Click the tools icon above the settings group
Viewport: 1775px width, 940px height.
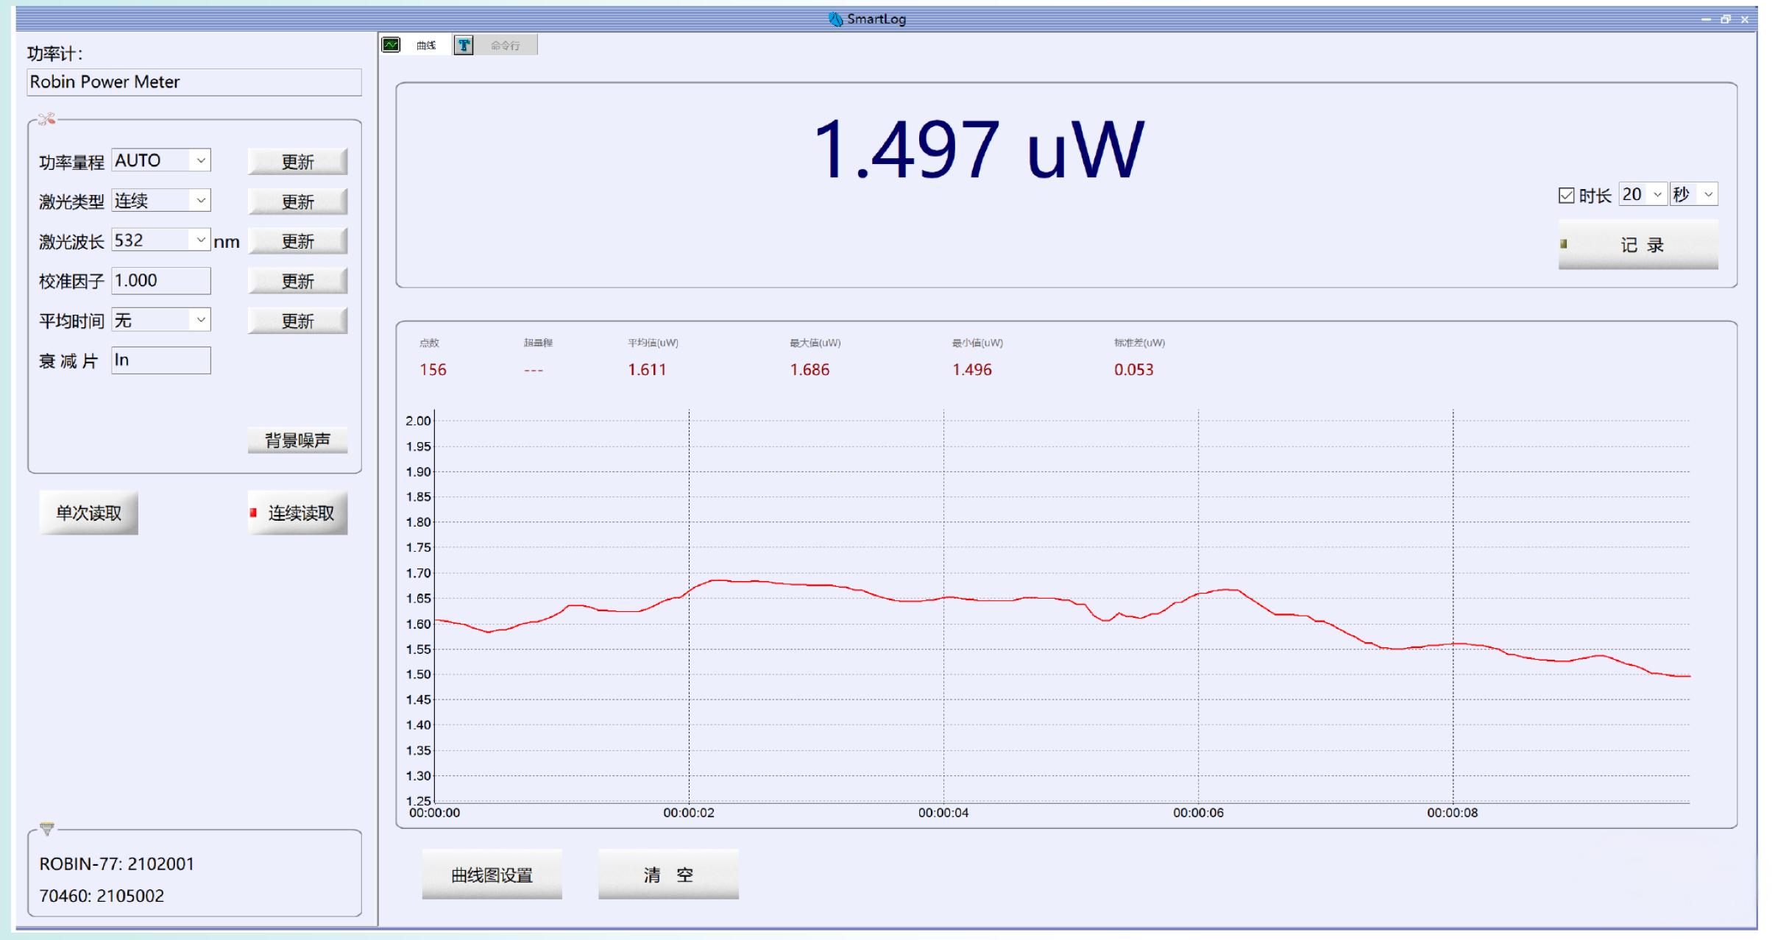coord(46,118)
